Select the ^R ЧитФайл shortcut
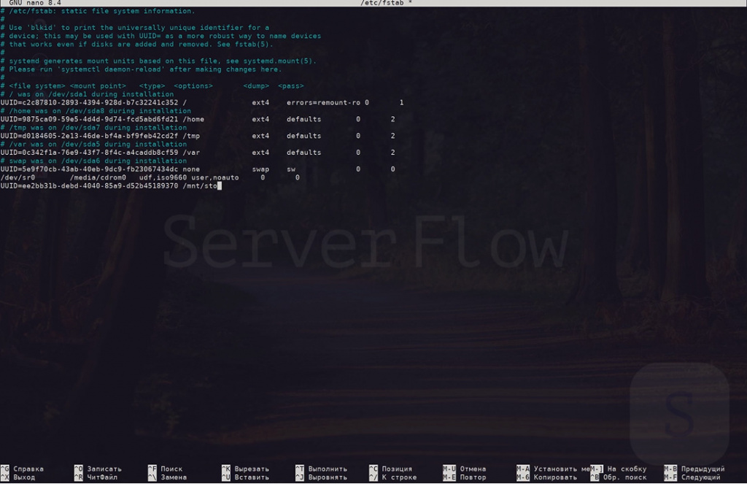 [95, 477]
